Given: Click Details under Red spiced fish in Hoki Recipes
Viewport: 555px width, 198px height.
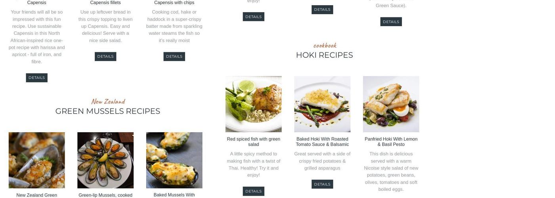Looking at the screenshot, I should coord(253,191).
